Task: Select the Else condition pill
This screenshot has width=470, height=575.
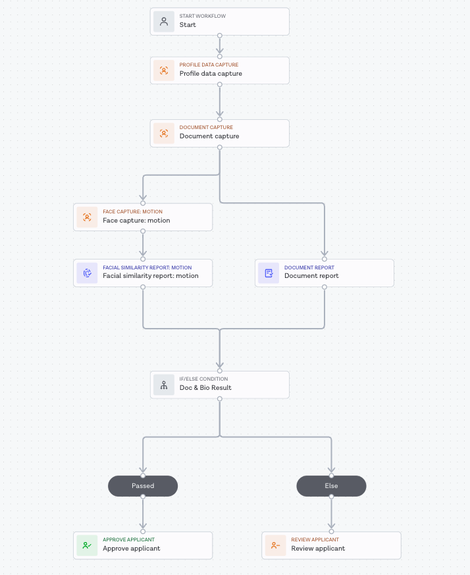Action: (331, 486)
